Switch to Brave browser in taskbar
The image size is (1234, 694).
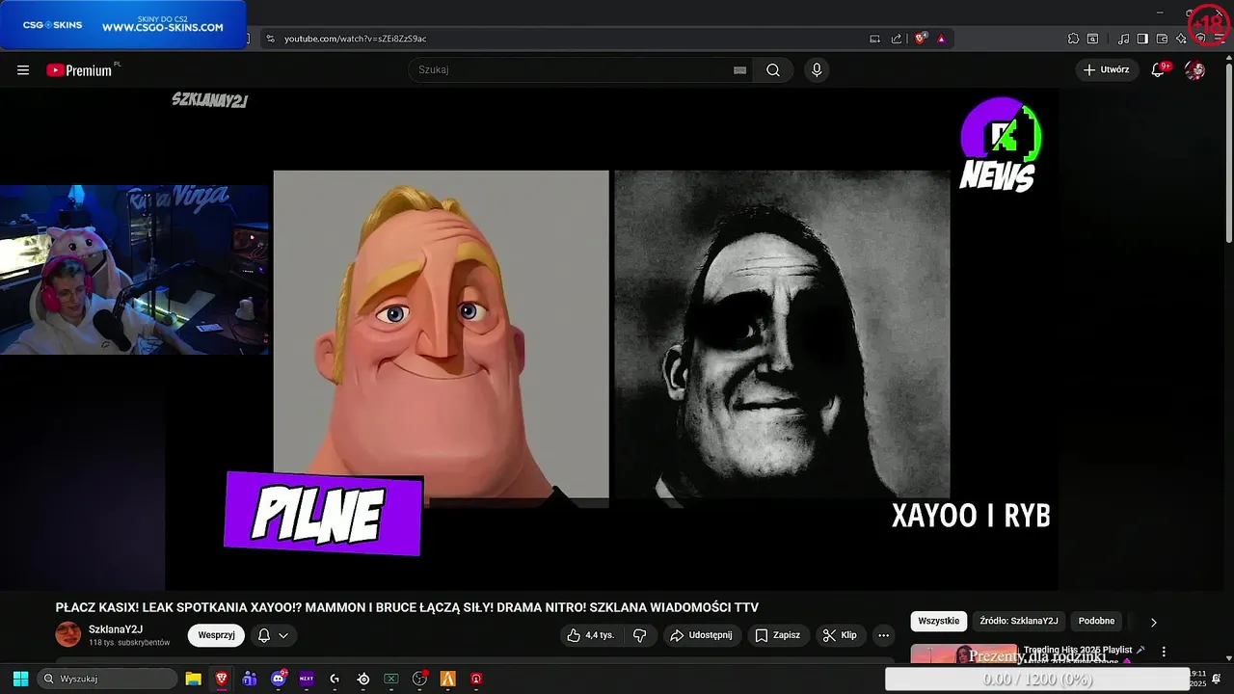(x=222, y=679)
